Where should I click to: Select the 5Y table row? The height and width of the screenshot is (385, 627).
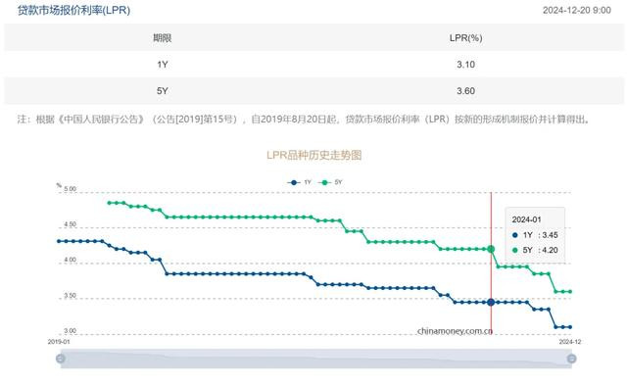coord(313,91)
